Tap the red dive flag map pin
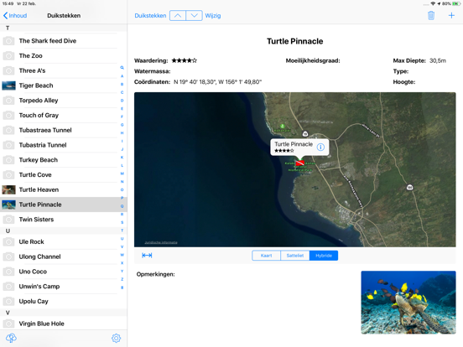The width and height of the screenshot is (463, 347). point(300,163)
